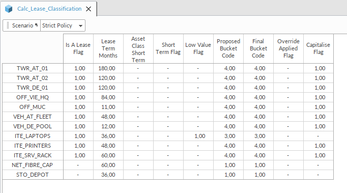Click Lease Term Months cell for TWR_AT_02

(x=108, y=78)
